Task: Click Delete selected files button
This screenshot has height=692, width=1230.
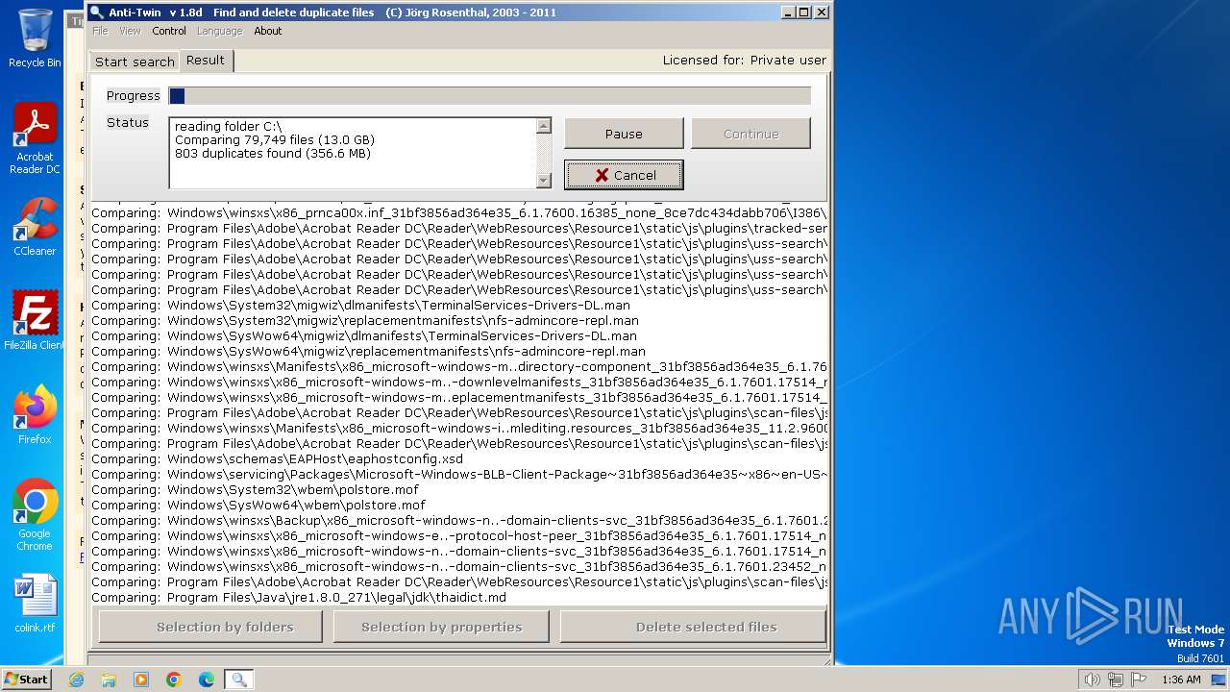Action: 693,627
